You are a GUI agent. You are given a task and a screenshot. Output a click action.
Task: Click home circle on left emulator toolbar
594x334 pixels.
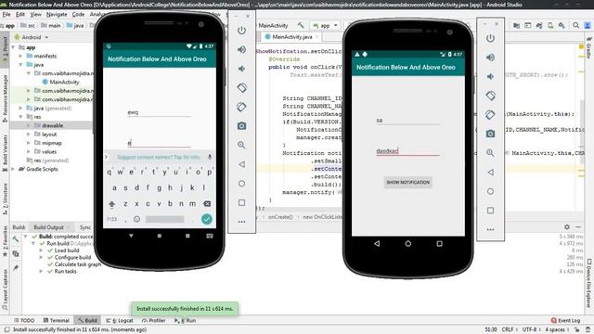pos(241,184)
